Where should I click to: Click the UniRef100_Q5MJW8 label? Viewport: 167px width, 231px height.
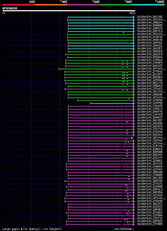[x=150, y=172]
